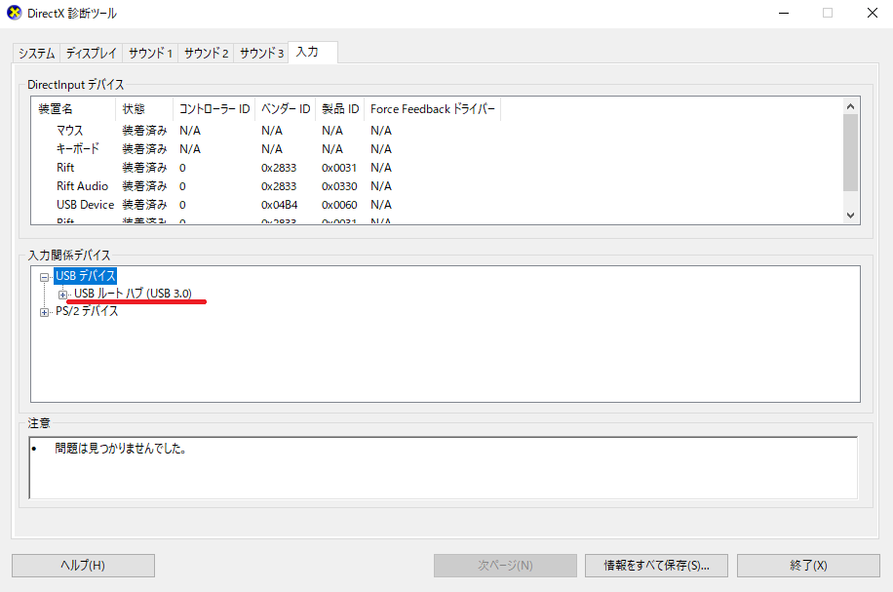Expand the PS/2 デバイス tree node

pos(44,312)
